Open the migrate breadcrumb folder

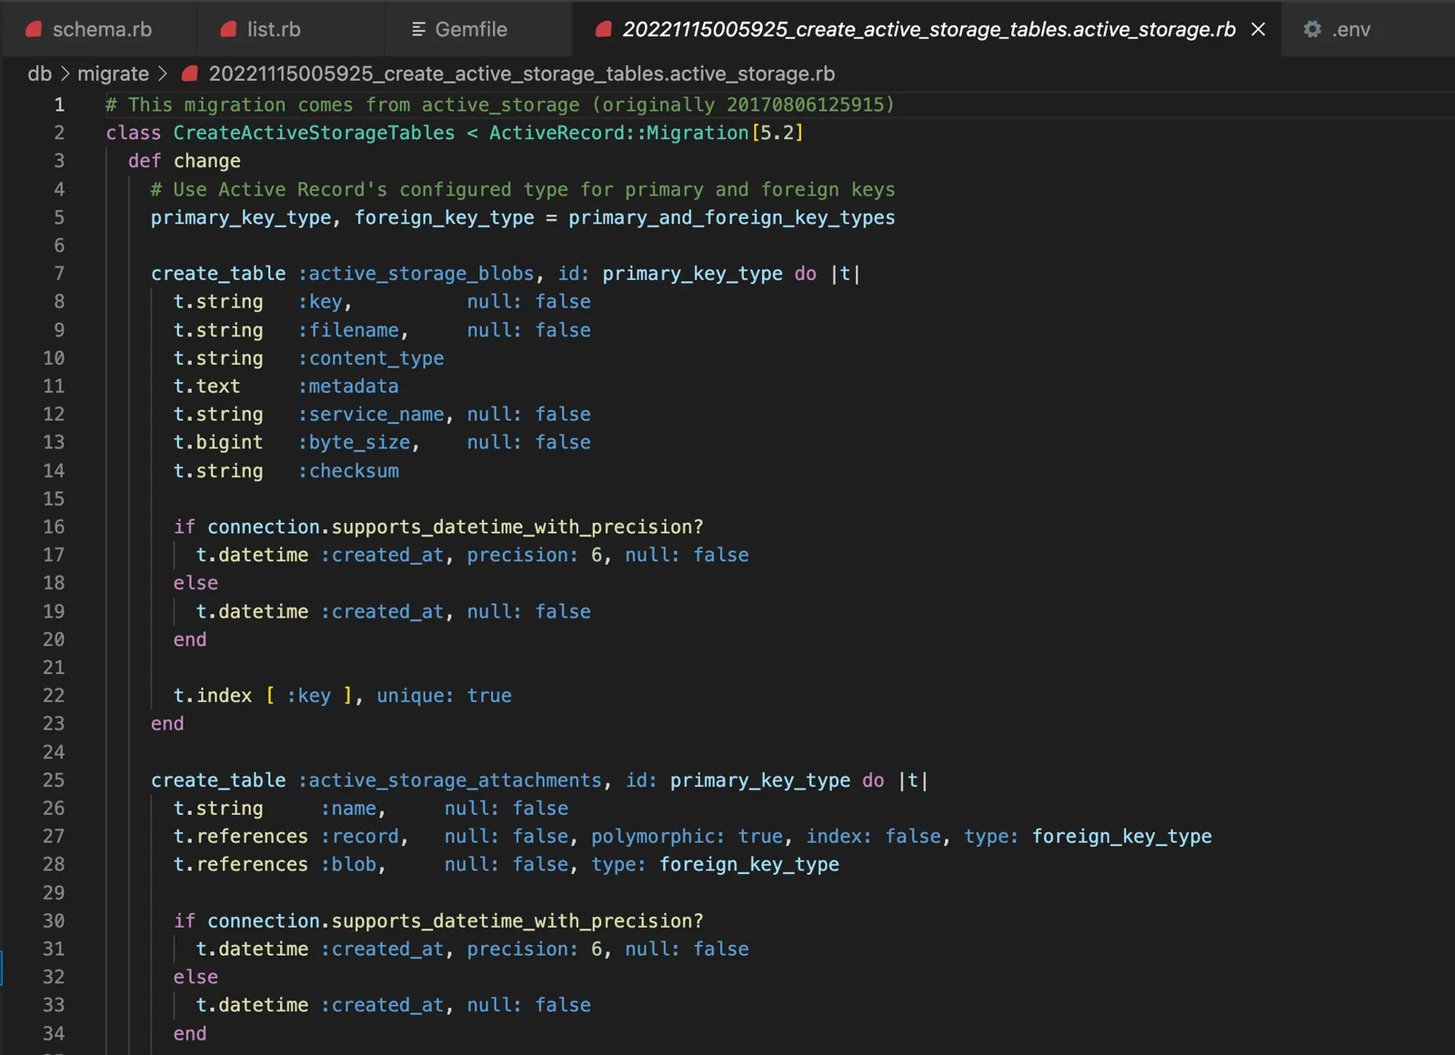pos(113,74)
